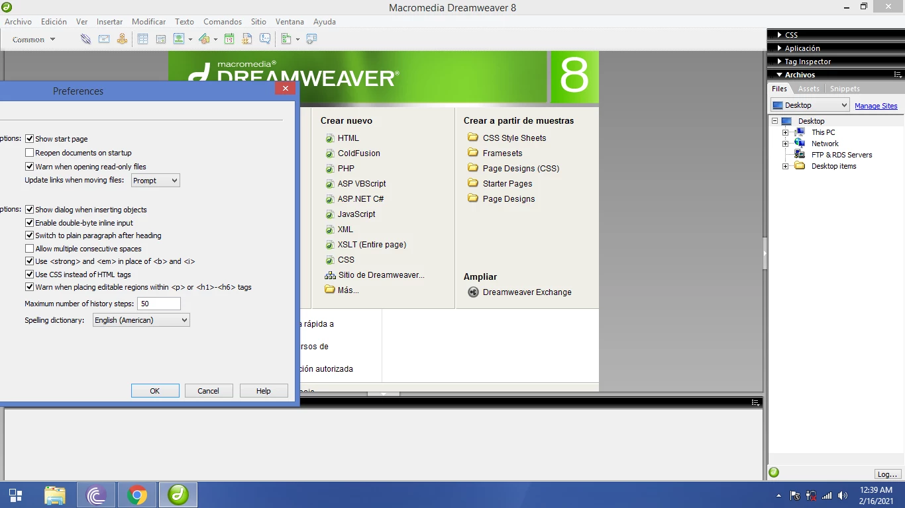Click the Media insert icon
Viewport: 905px width, 508px height.
point(204,39)
